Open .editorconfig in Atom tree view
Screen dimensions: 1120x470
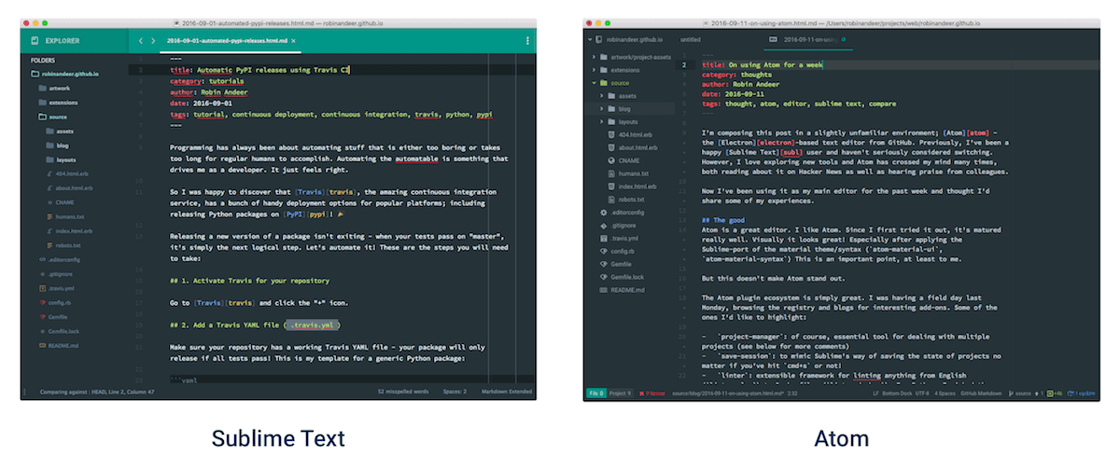point(621,214)
